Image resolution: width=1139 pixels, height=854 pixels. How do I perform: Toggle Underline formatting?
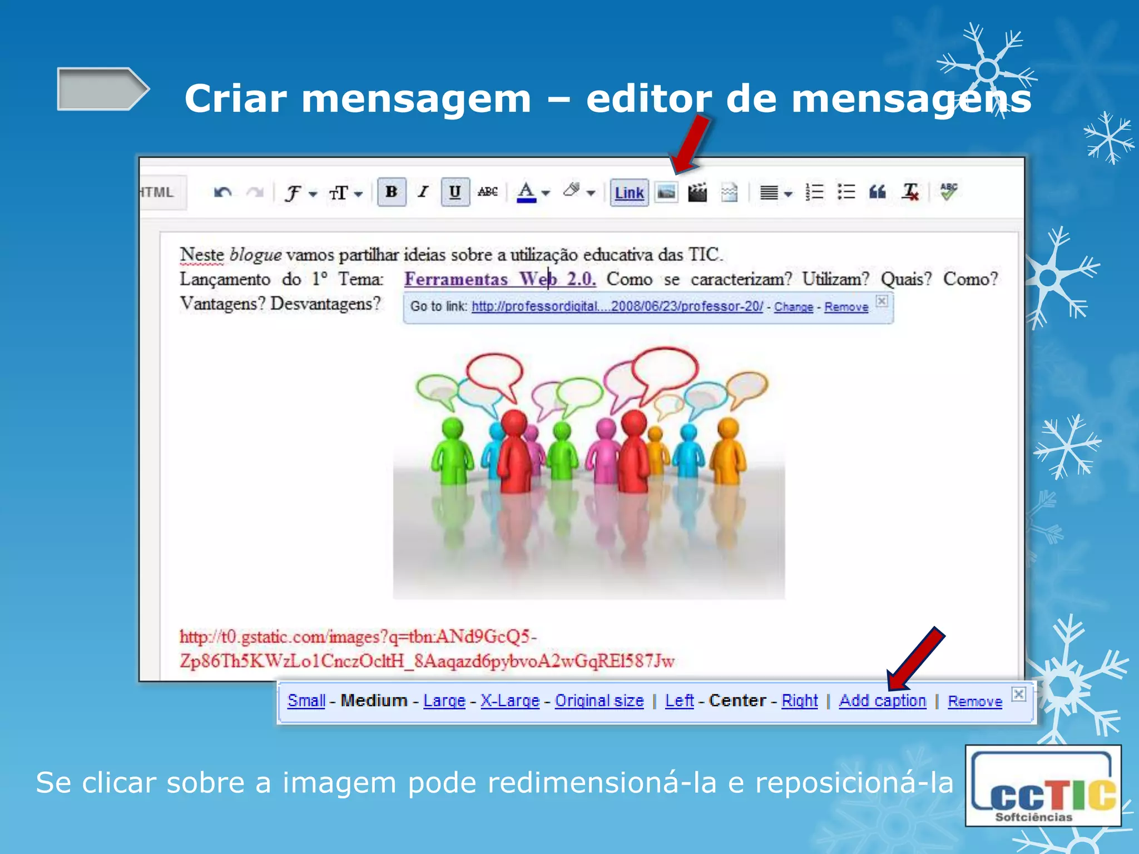455,192
